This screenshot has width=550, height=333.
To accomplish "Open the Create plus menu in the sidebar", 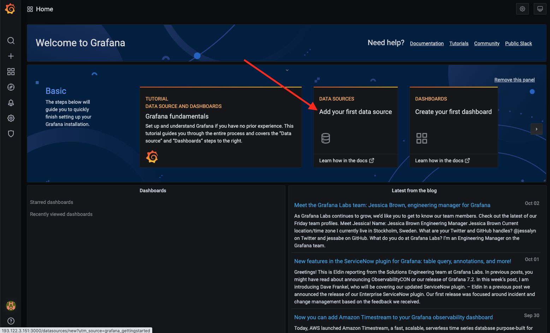I will tap(11, 56).
